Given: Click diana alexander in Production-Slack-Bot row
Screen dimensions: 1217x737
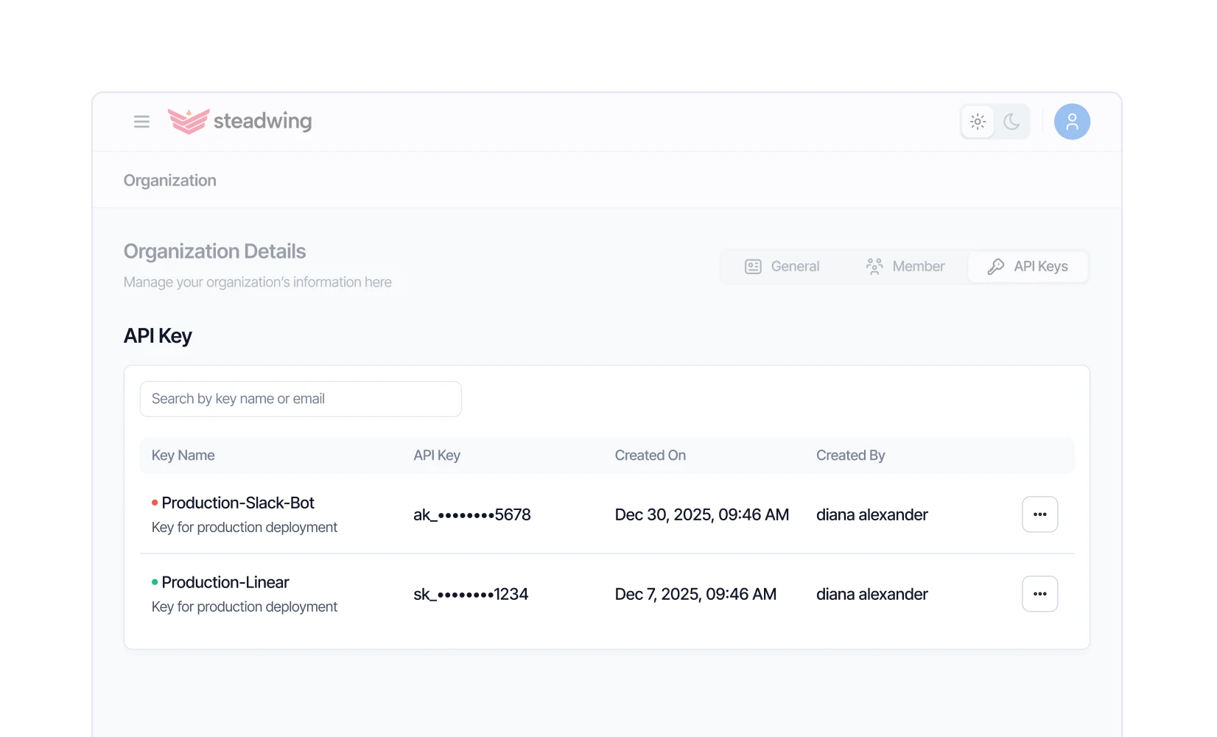Looking at the screenshot, I should pos(871,514).
